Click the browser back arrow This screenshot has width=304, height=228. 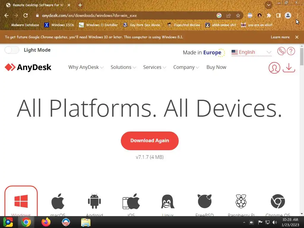click(7, 15)
